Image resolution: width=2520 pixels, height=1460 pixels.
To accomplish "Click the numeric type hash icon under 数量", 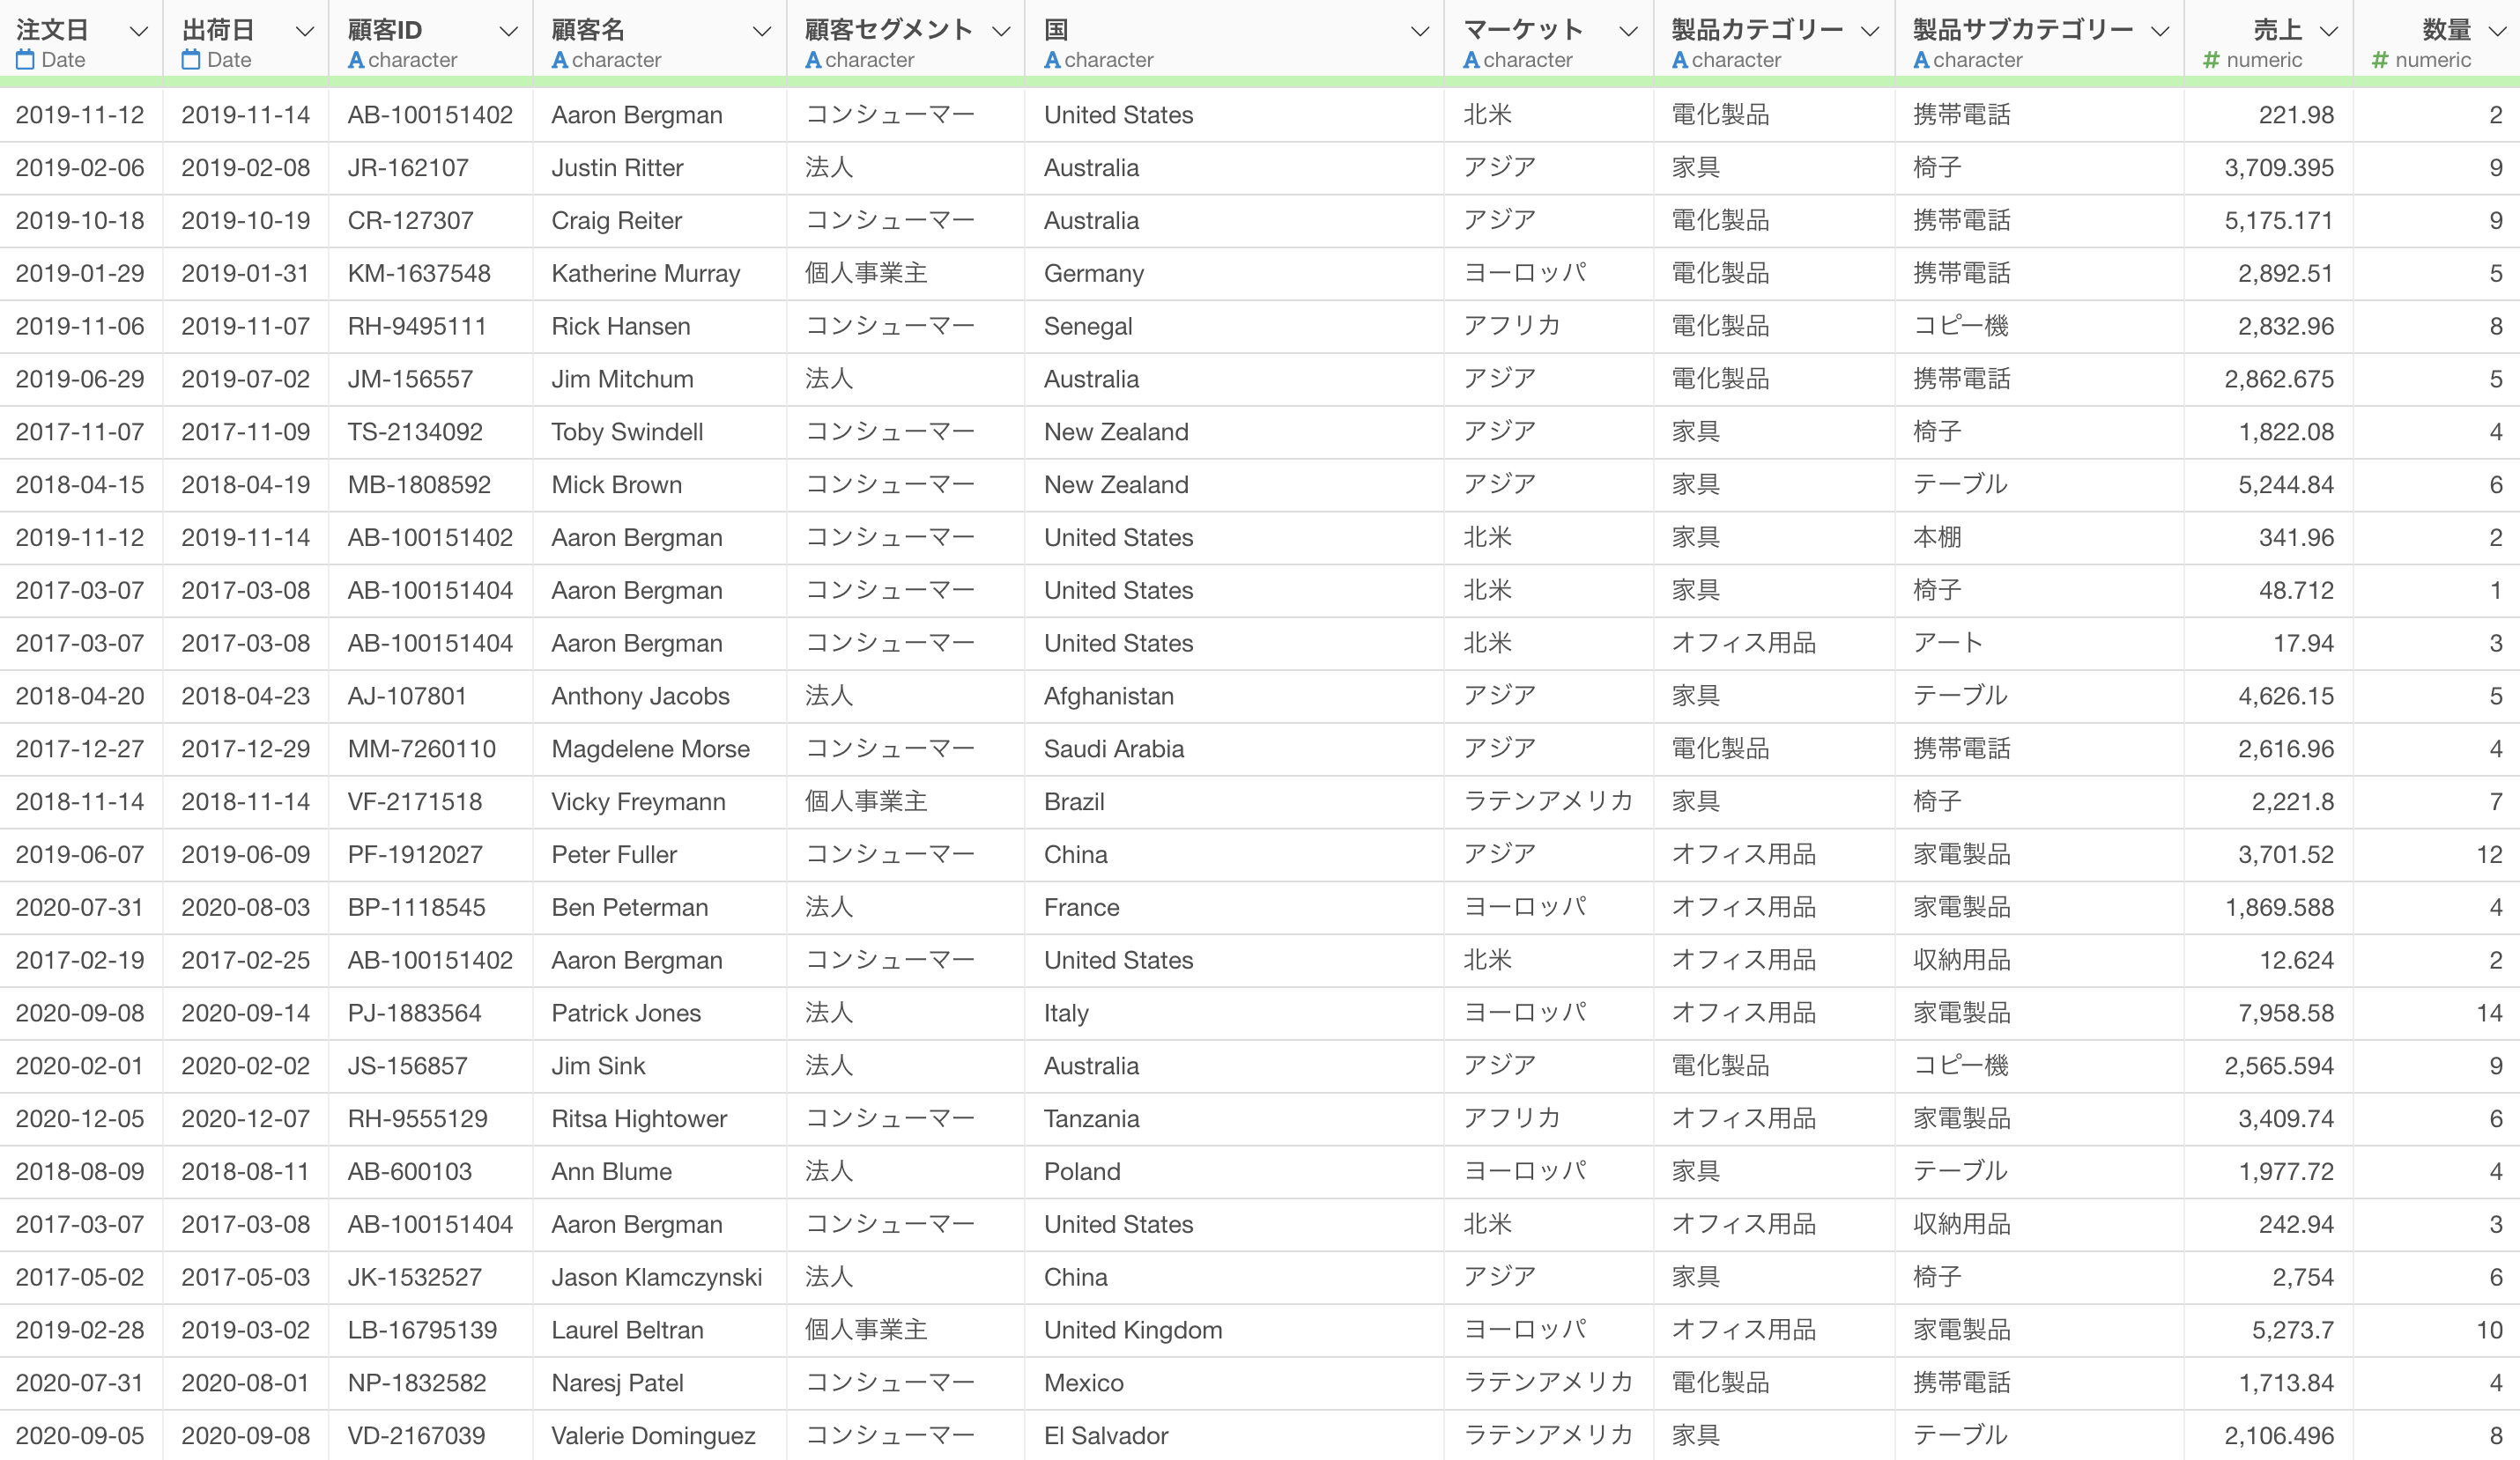I will pyautogui.click(x=2381, y=60).
